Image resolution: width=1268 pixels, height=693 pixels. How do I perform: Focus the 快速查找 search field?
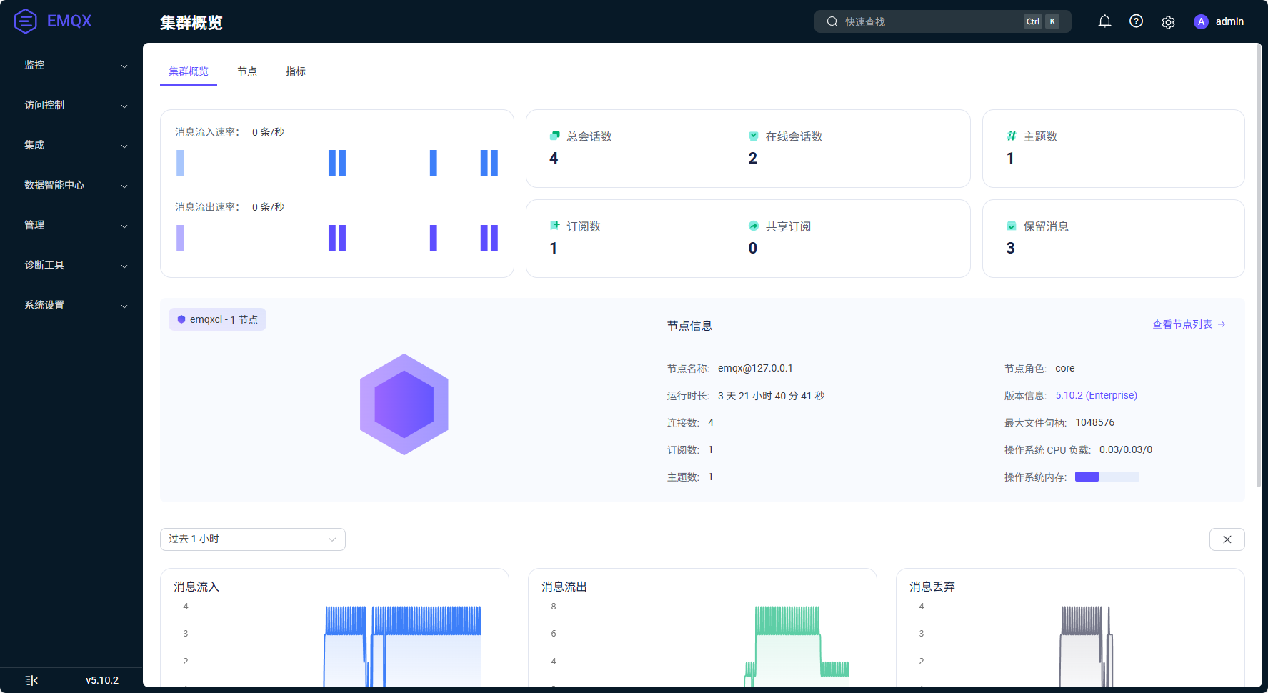[929, 21]
